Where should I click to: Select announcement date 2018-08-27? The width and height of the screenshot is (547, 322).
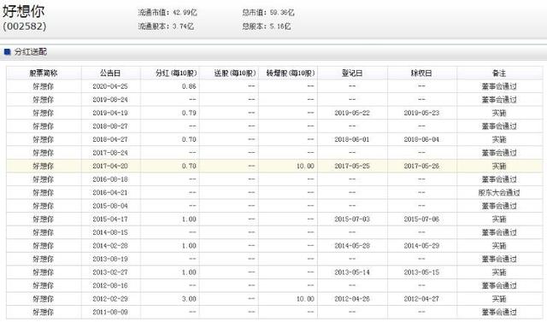[110, 126]
